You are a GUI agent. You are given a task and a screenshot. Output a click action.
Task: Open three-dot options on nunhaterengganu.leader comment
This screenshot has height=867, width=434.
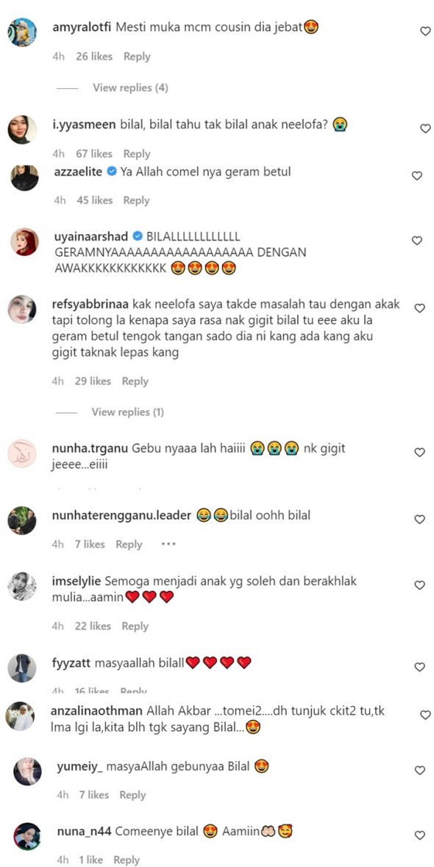(x=168, y=544)
